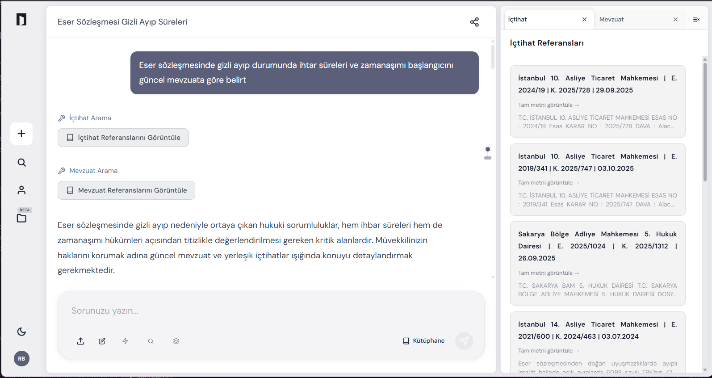Click the chat area scrollbar thumb

493,56
